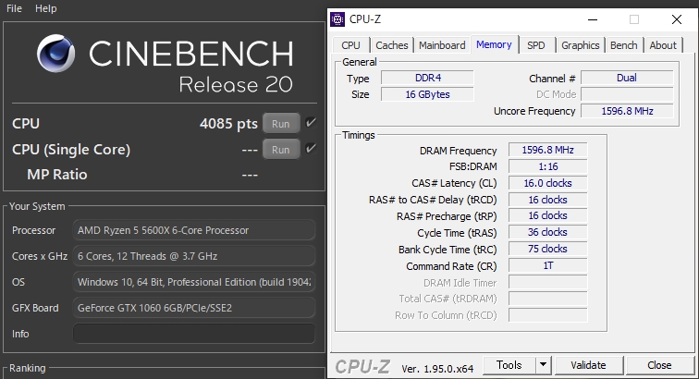Image resolution: width=699 pixels, height=379 pixels.
Task: Close the CPU-Z window with X
Action: point(676,19)
